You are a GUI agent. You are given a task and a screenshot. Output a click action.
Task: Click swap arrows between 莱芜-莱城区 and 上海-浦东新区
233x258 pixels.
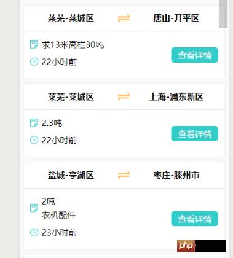click(x=124, y=96)
